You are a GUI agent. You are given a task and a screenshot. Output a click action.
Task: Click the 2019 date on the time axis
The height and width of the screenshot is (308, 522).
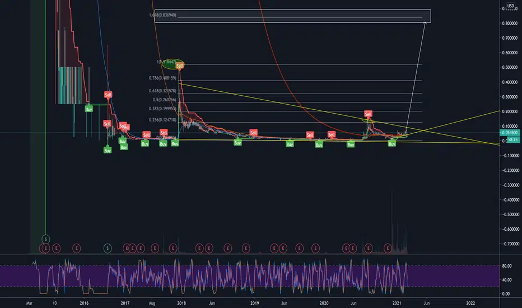254,303
